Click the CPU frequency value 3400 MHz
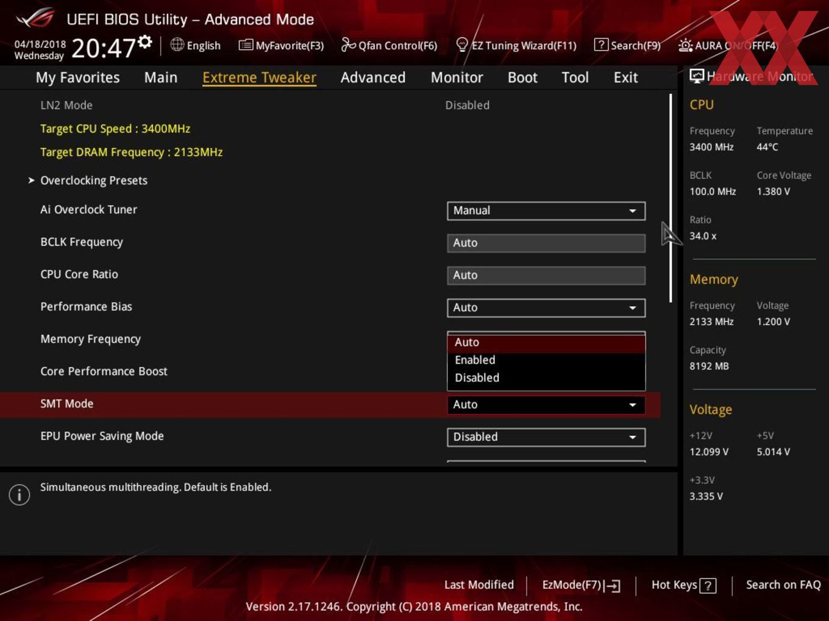 click(x=711, y=147)
